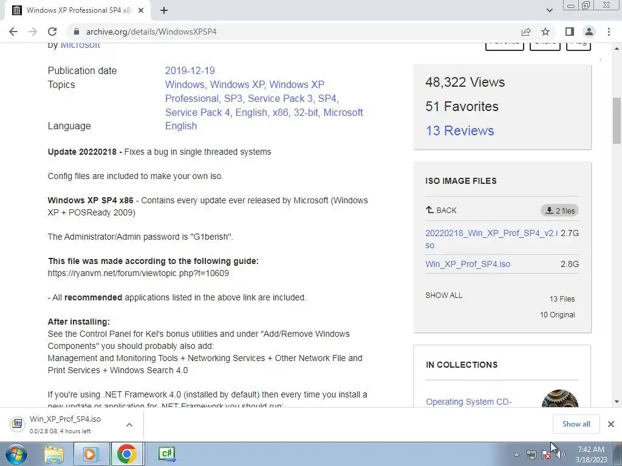The image size is (622, 466).
Task: Click the scrollbar down arrow
Action: click(x=617, y=402)
